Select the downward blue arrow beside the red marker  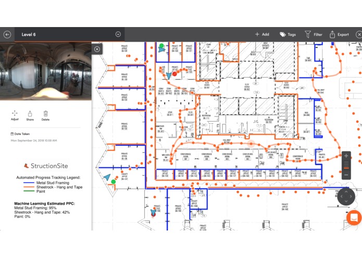169,75
